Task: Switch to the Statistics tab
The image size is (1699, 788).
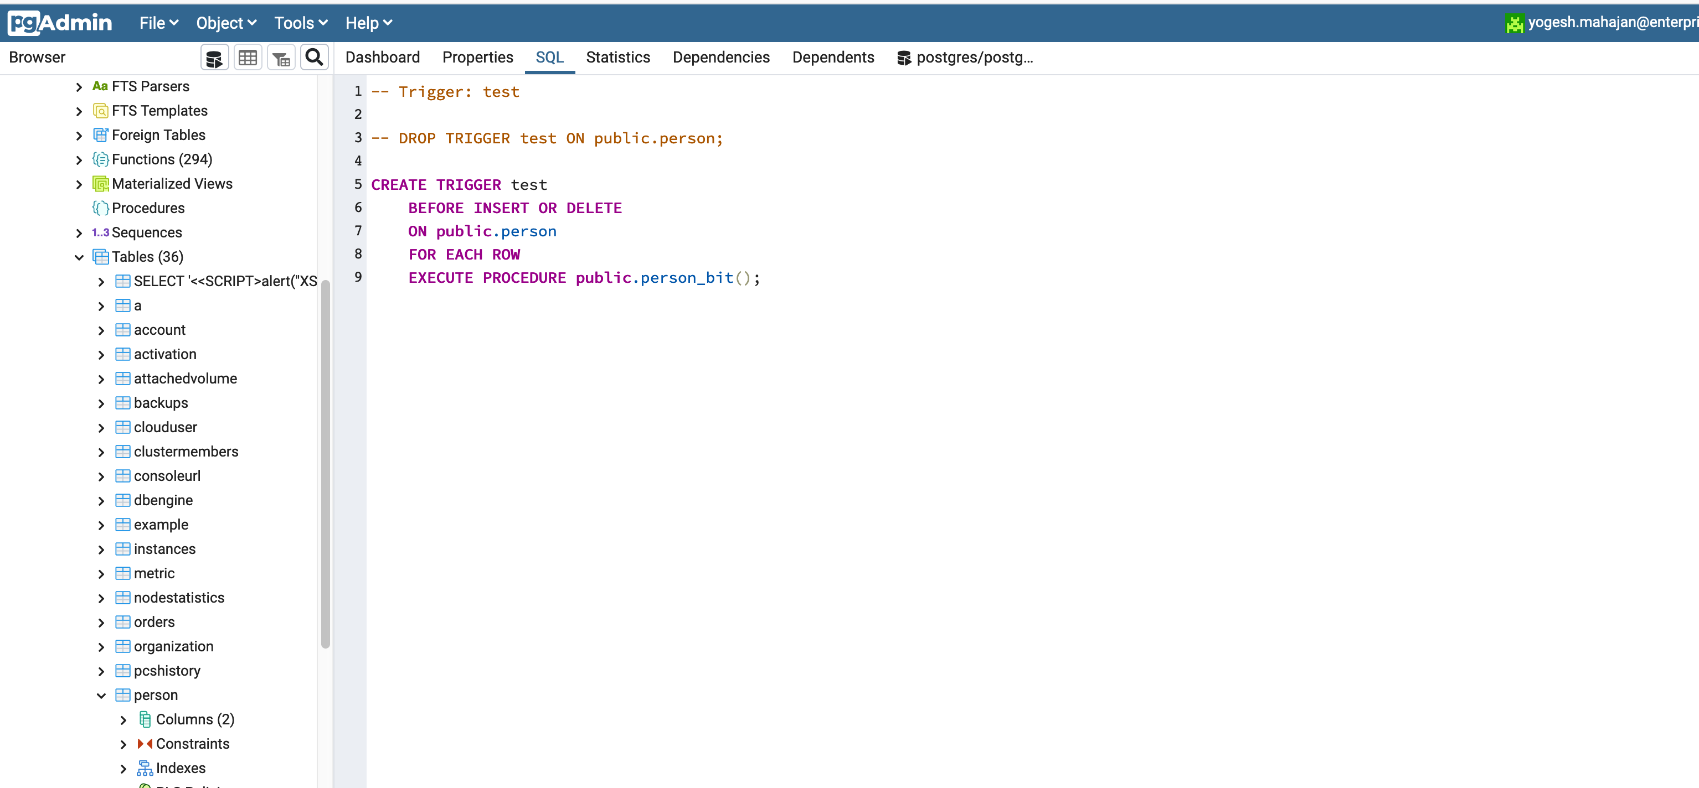Action: (x=618, y=56)
